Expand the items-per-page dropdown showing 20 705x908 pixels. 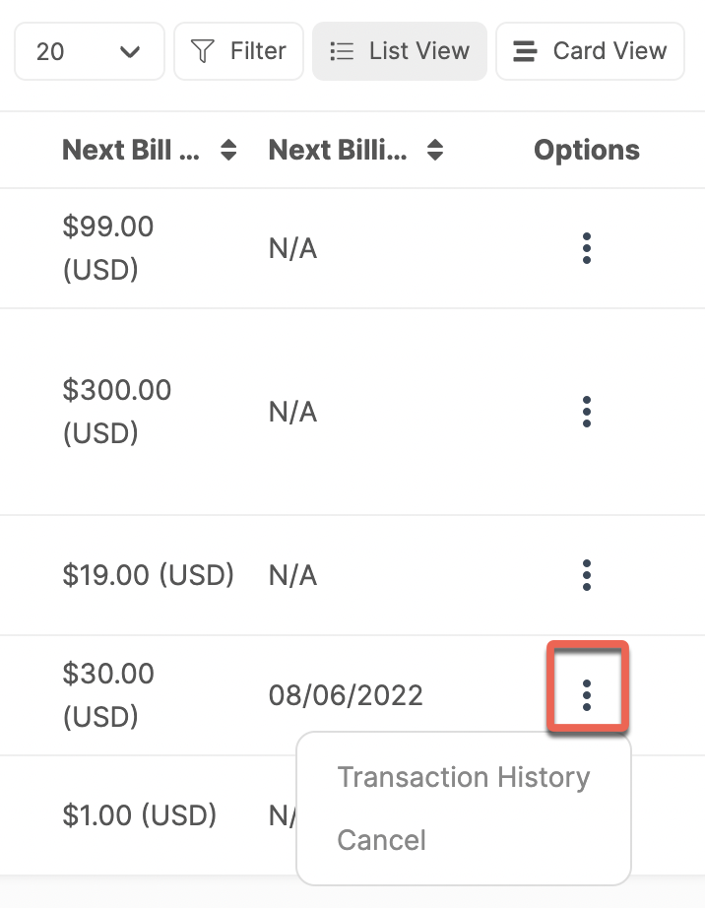point(89,50)
